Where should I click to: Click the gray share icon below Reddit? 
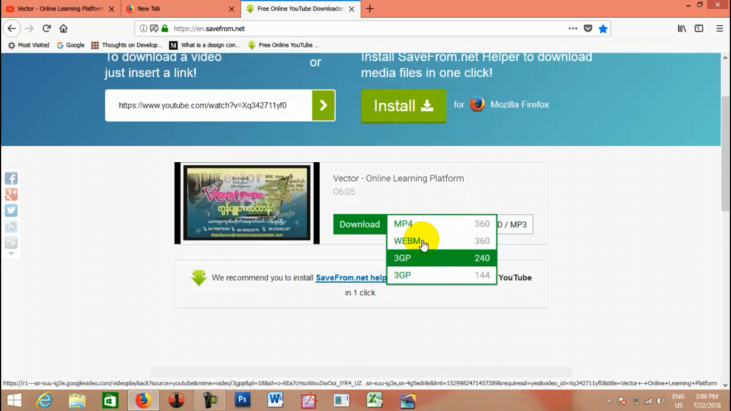click(11, 243)
